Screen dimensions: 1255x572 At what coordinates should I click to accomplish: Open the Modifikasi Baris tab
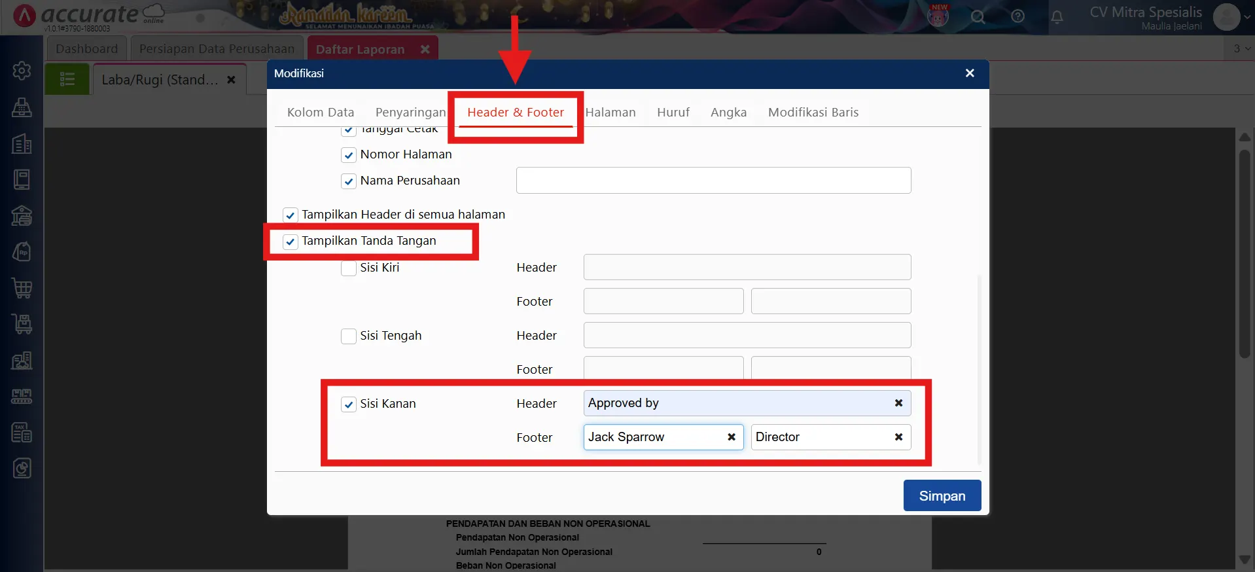point(813,112)
